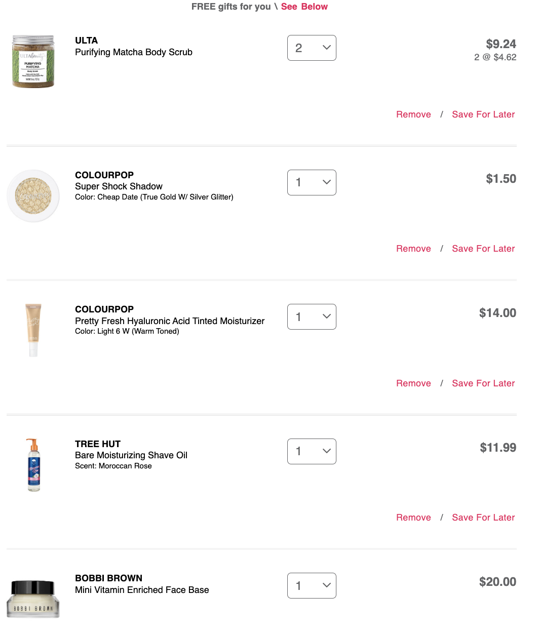Open the Super Shock Shadow quantity dropdown
Screen dimensions: 536x636
(x=312, y=182)
